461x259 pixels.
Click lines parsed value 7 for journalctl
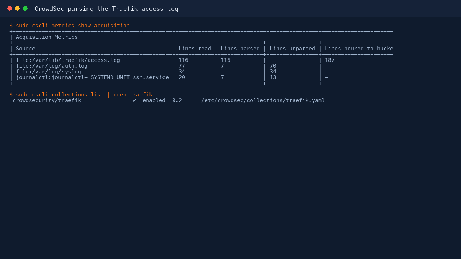pyautogui.click(x=222, y=77)
